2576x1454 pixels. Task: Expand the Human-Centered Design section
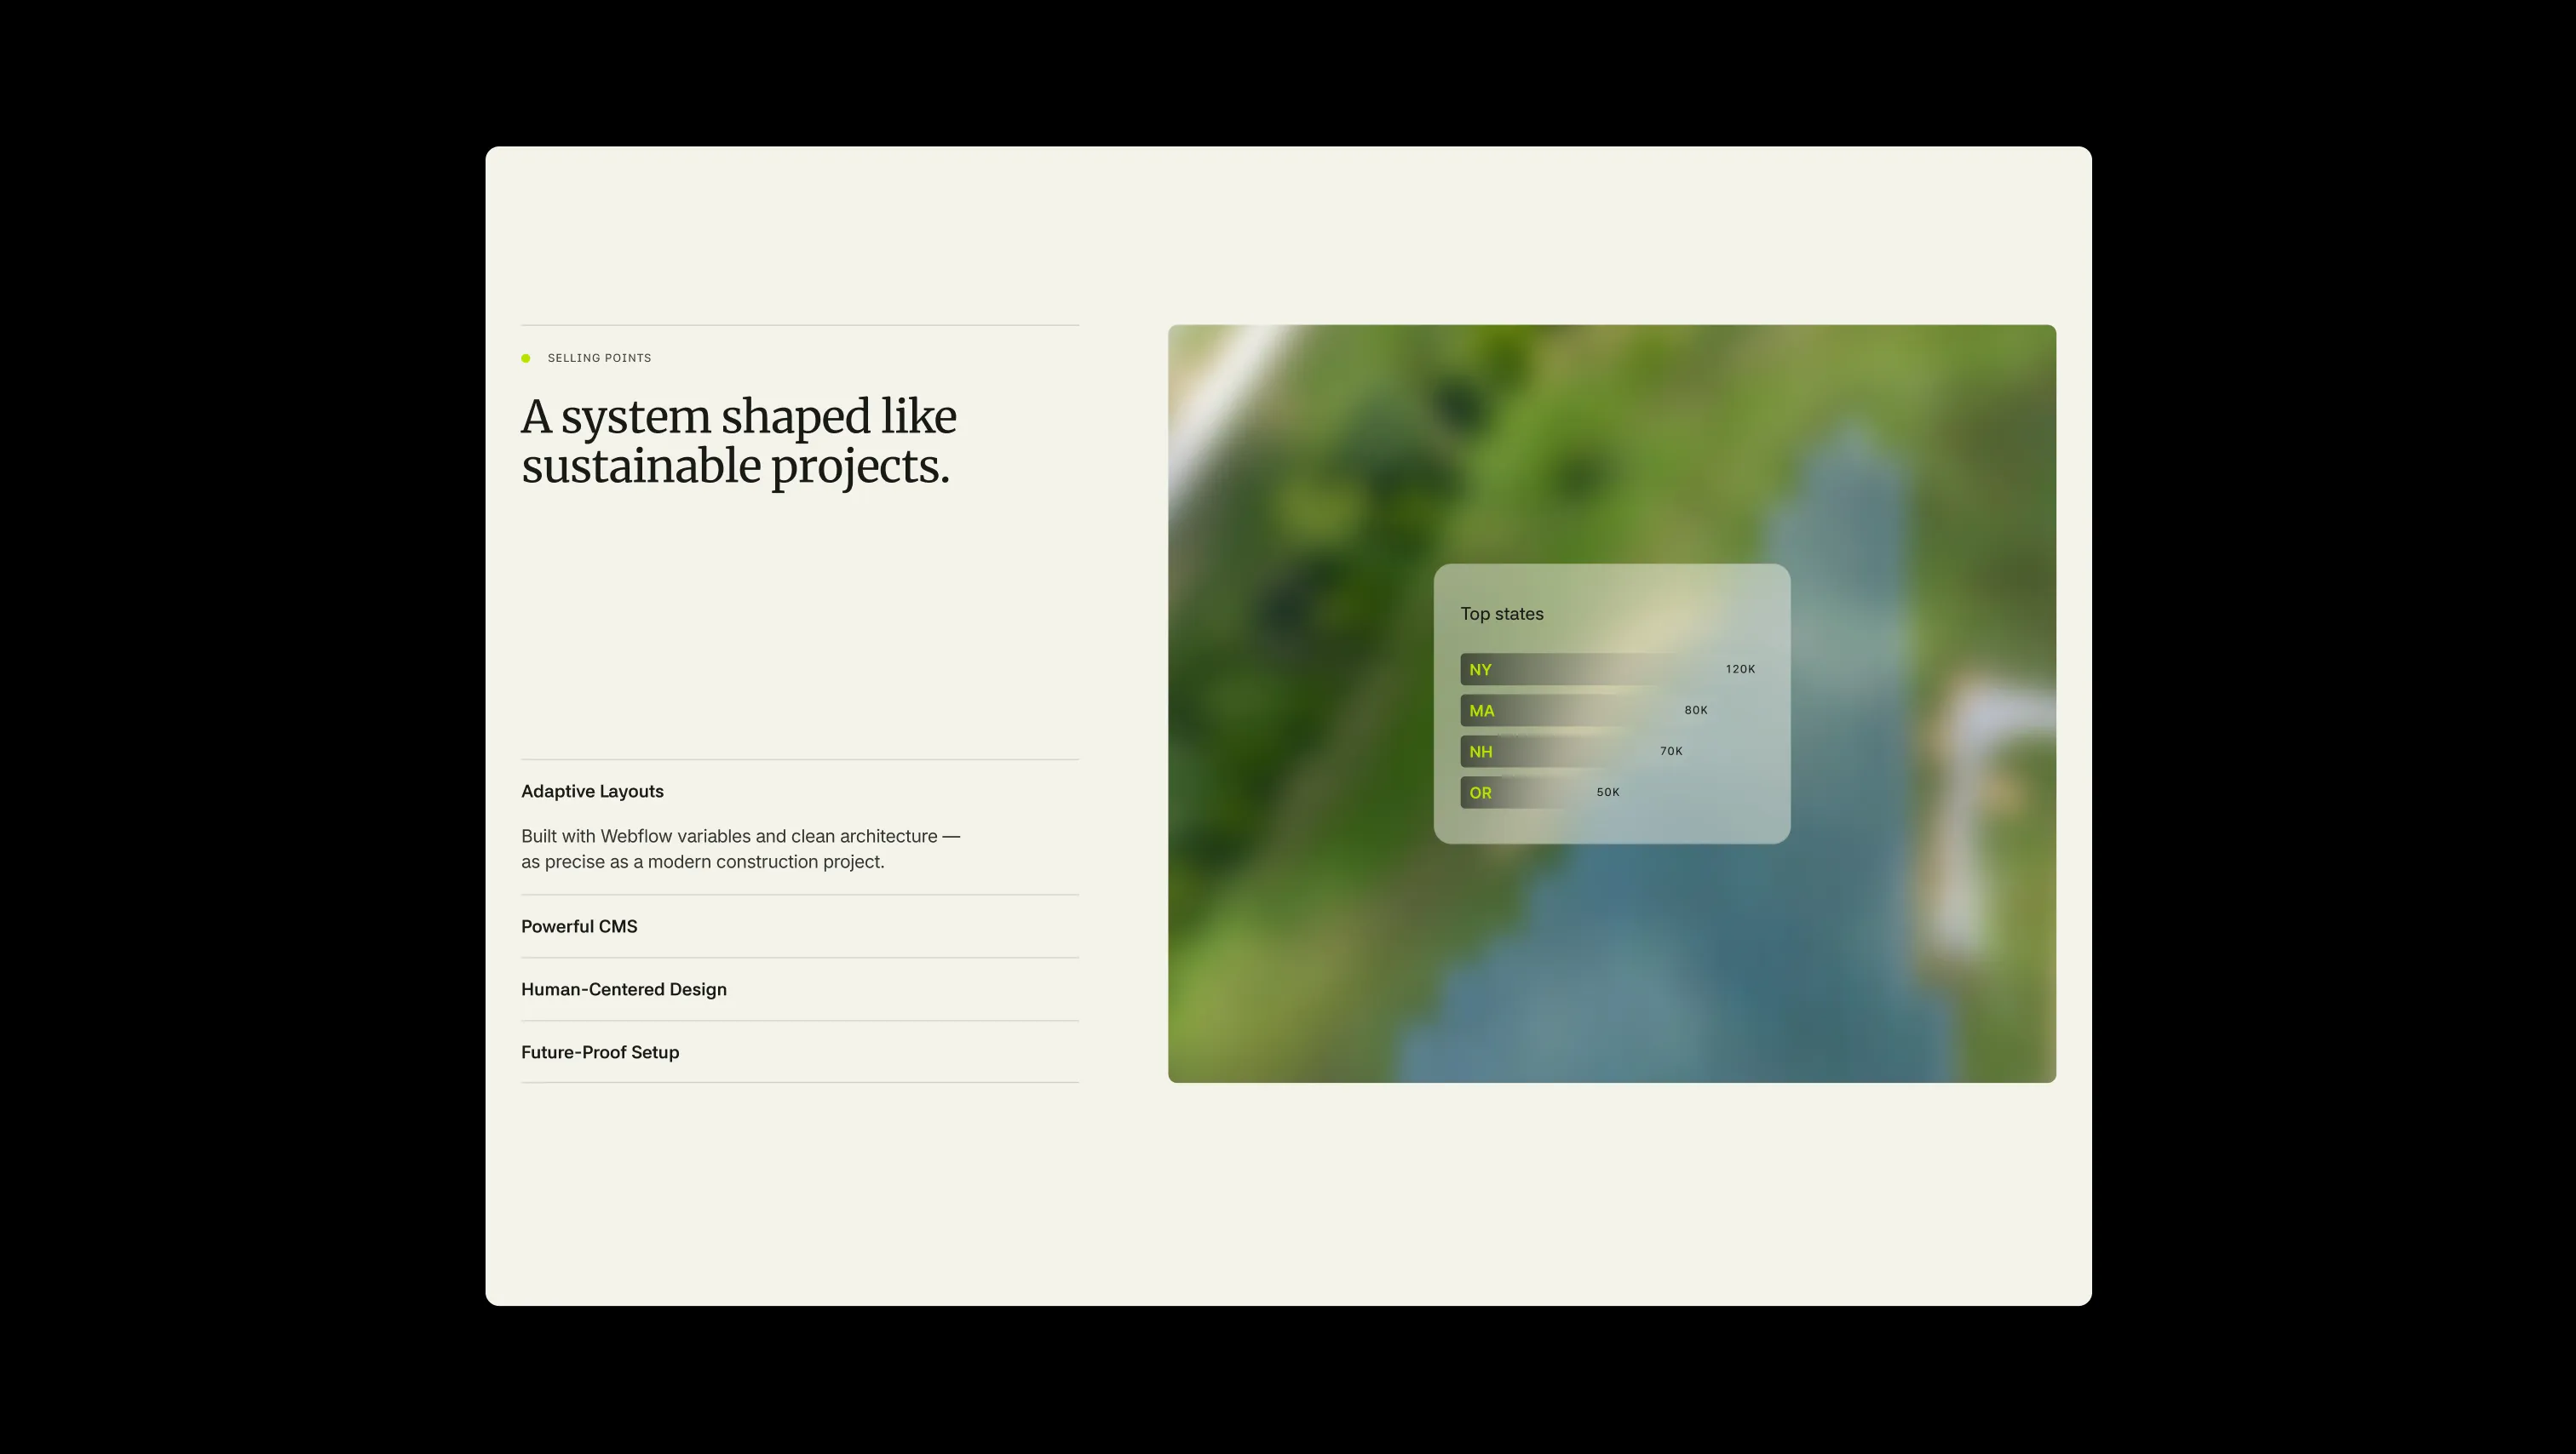799,989
